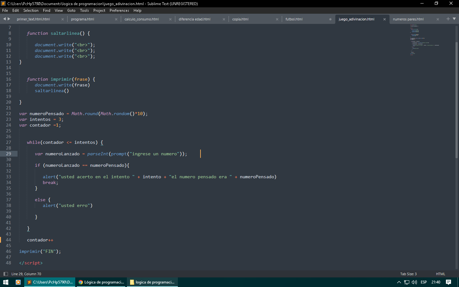
Task: Switch to diferencia edad.html tab
Action: pos(194,19)
